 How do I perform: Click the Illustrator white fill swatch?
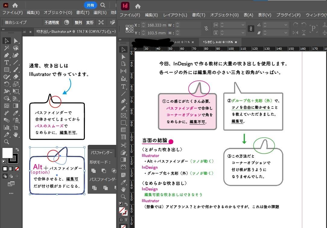[8, 153]
